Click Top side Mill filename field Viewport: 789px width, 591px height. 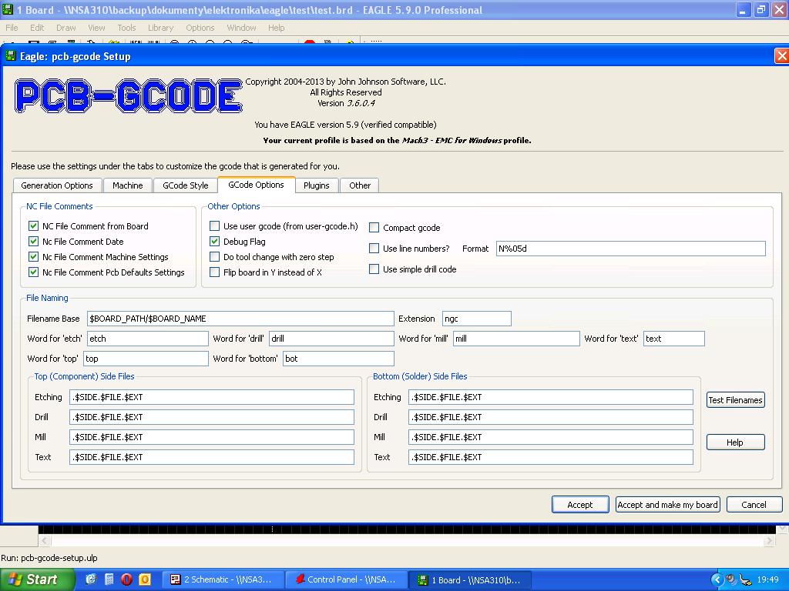[212, 437]
